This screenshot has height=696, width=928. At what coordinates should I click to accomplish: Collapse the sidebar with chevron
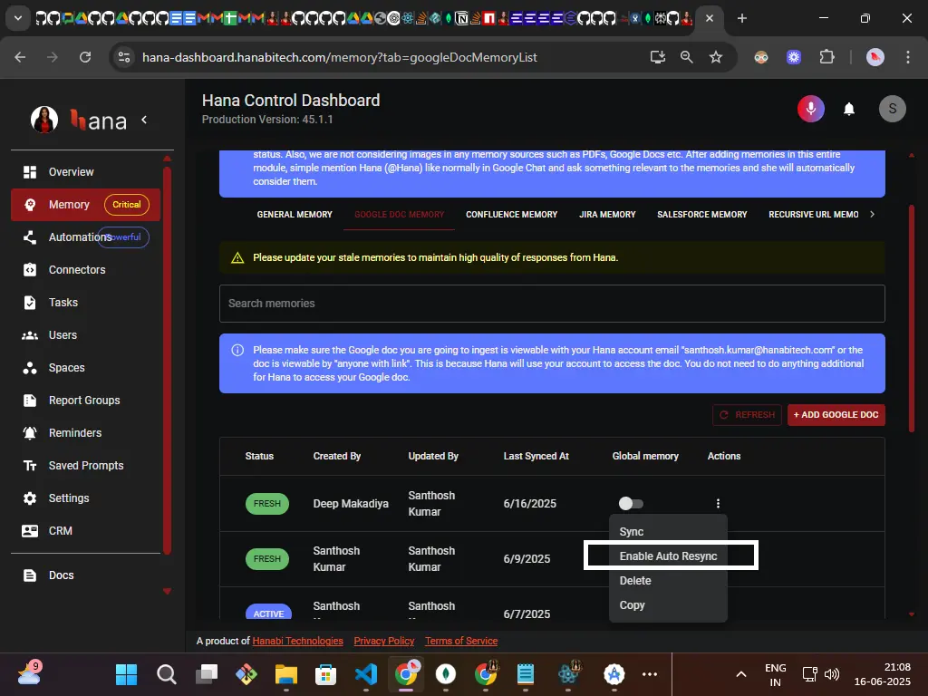coord(144,121)
